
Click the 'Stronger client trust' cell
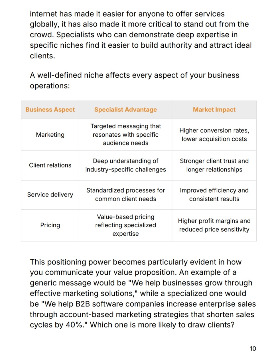click(x=214, y=165)
